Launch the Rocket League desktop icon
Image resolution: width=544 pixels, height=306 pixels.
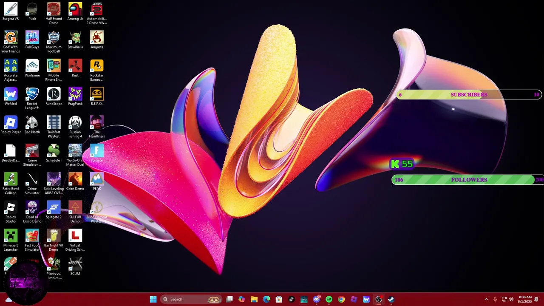[32, 98]
